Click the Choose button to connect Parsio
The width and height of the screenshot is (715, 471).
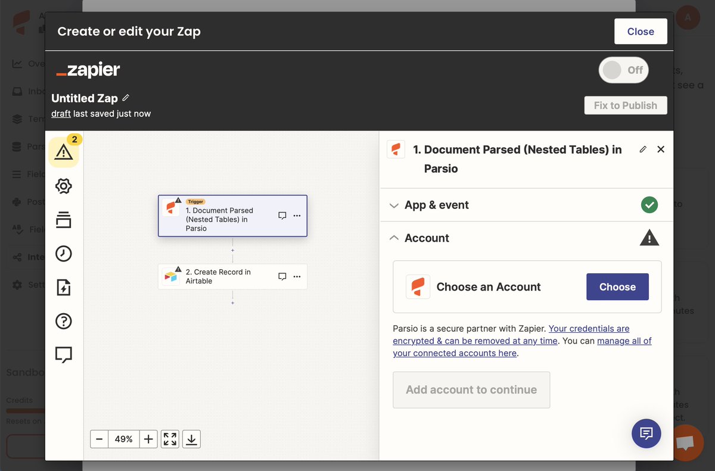pyautogui.click(x=617, y=286)
